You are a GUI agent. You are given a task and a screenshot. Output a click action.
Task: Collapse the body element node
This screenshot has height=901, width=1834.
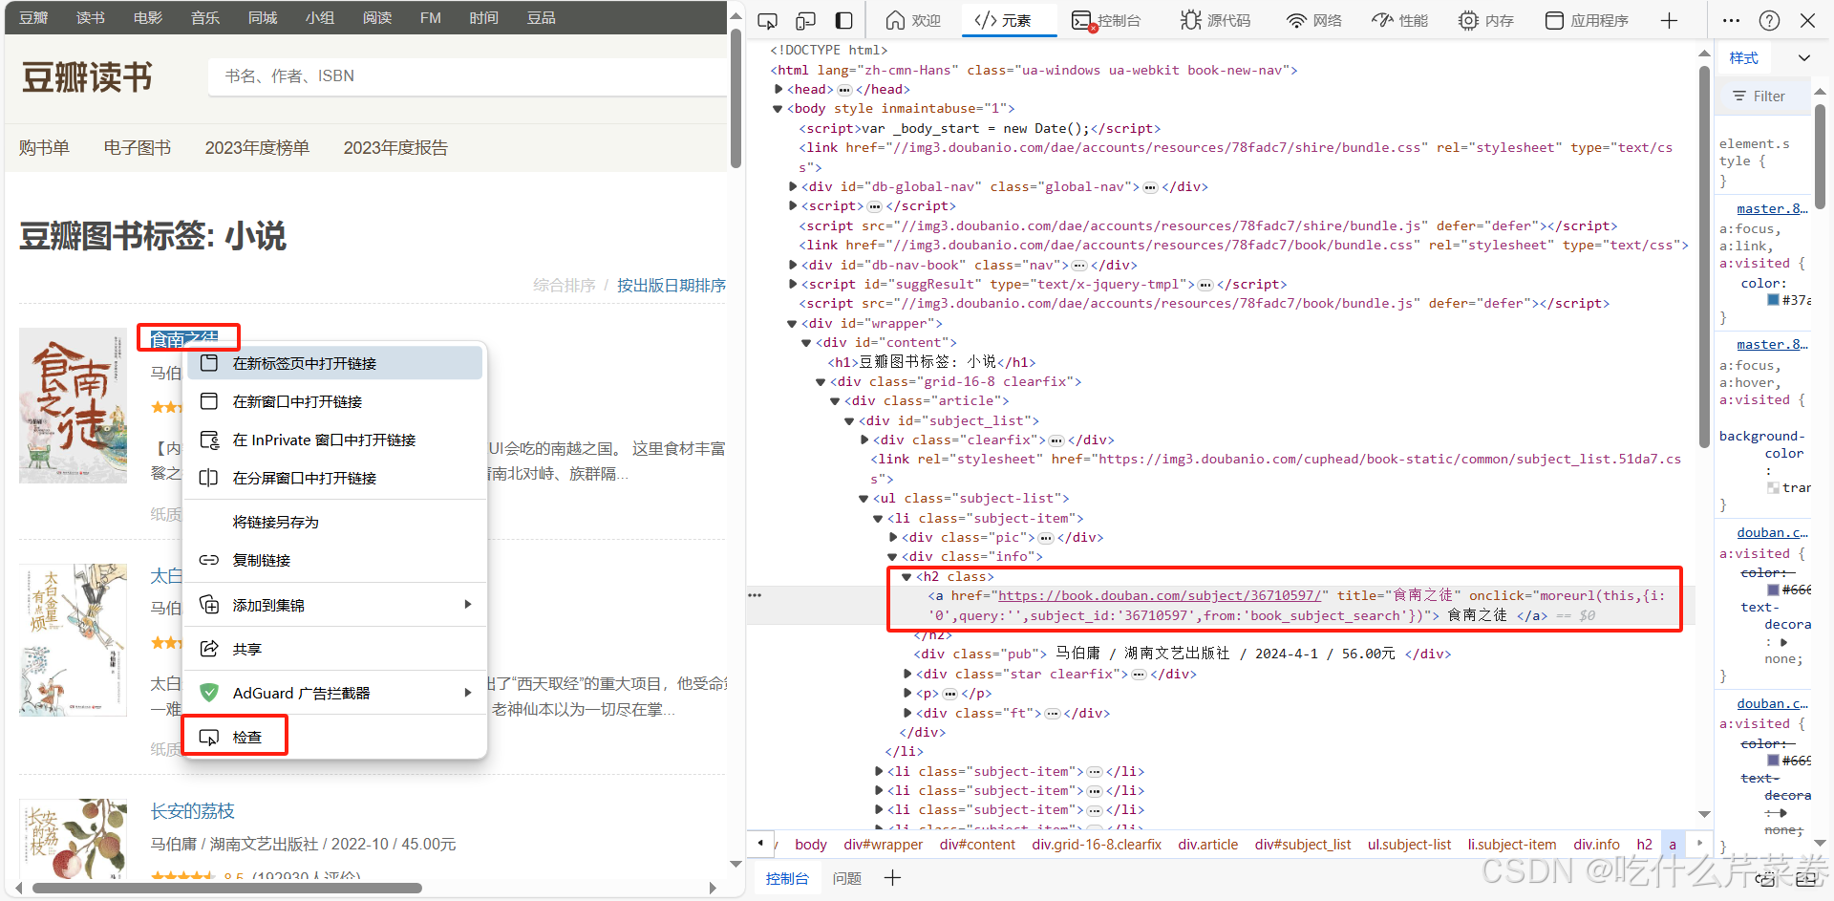[778, 109]
